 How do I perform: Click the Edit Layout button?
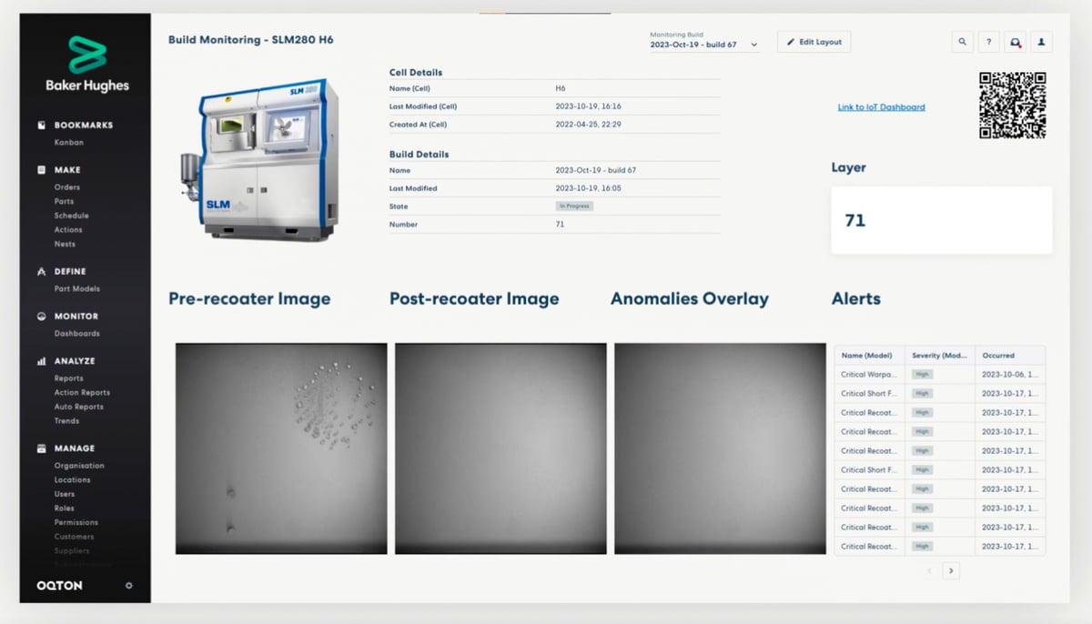coord(814,42)
